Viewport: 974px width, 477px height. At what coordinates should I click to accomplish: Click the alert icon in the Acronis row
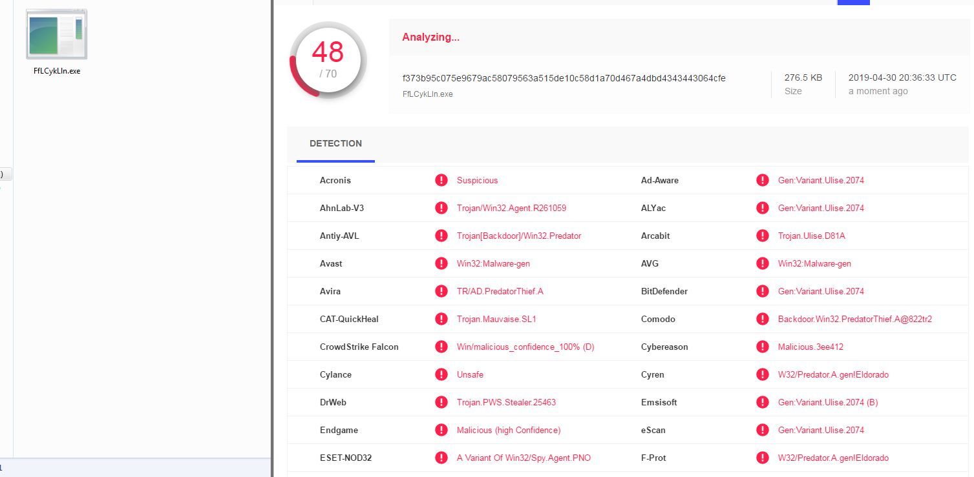click(441, 180)
